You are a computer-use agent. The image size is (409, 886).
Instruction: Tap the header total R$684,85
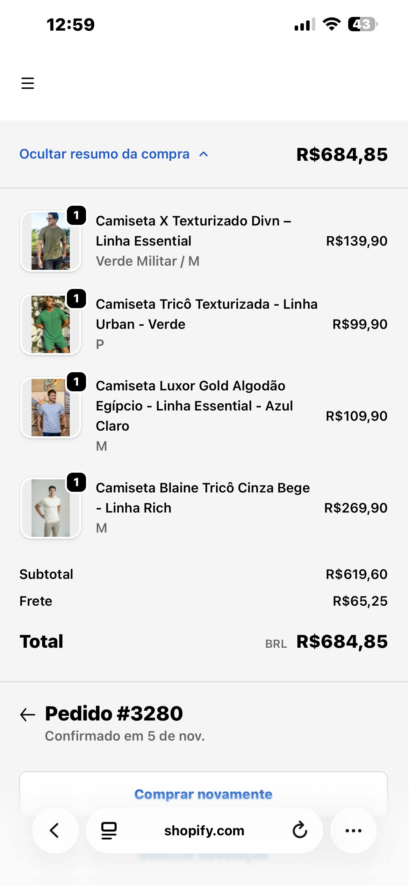pyautogui.click(x=342, y=154)
